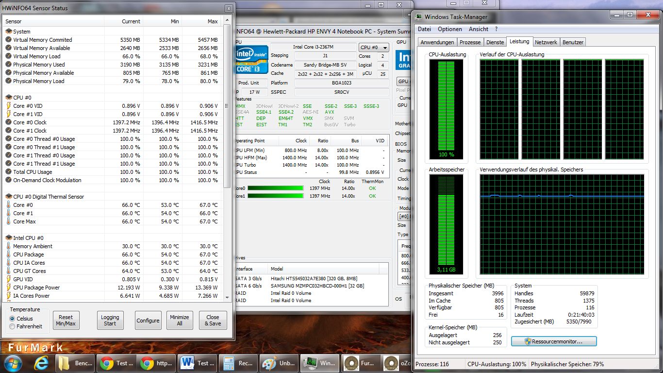The image size is (663, 373).
Task: Select the CPU GT Cores row
Action: tap(112, 271)
